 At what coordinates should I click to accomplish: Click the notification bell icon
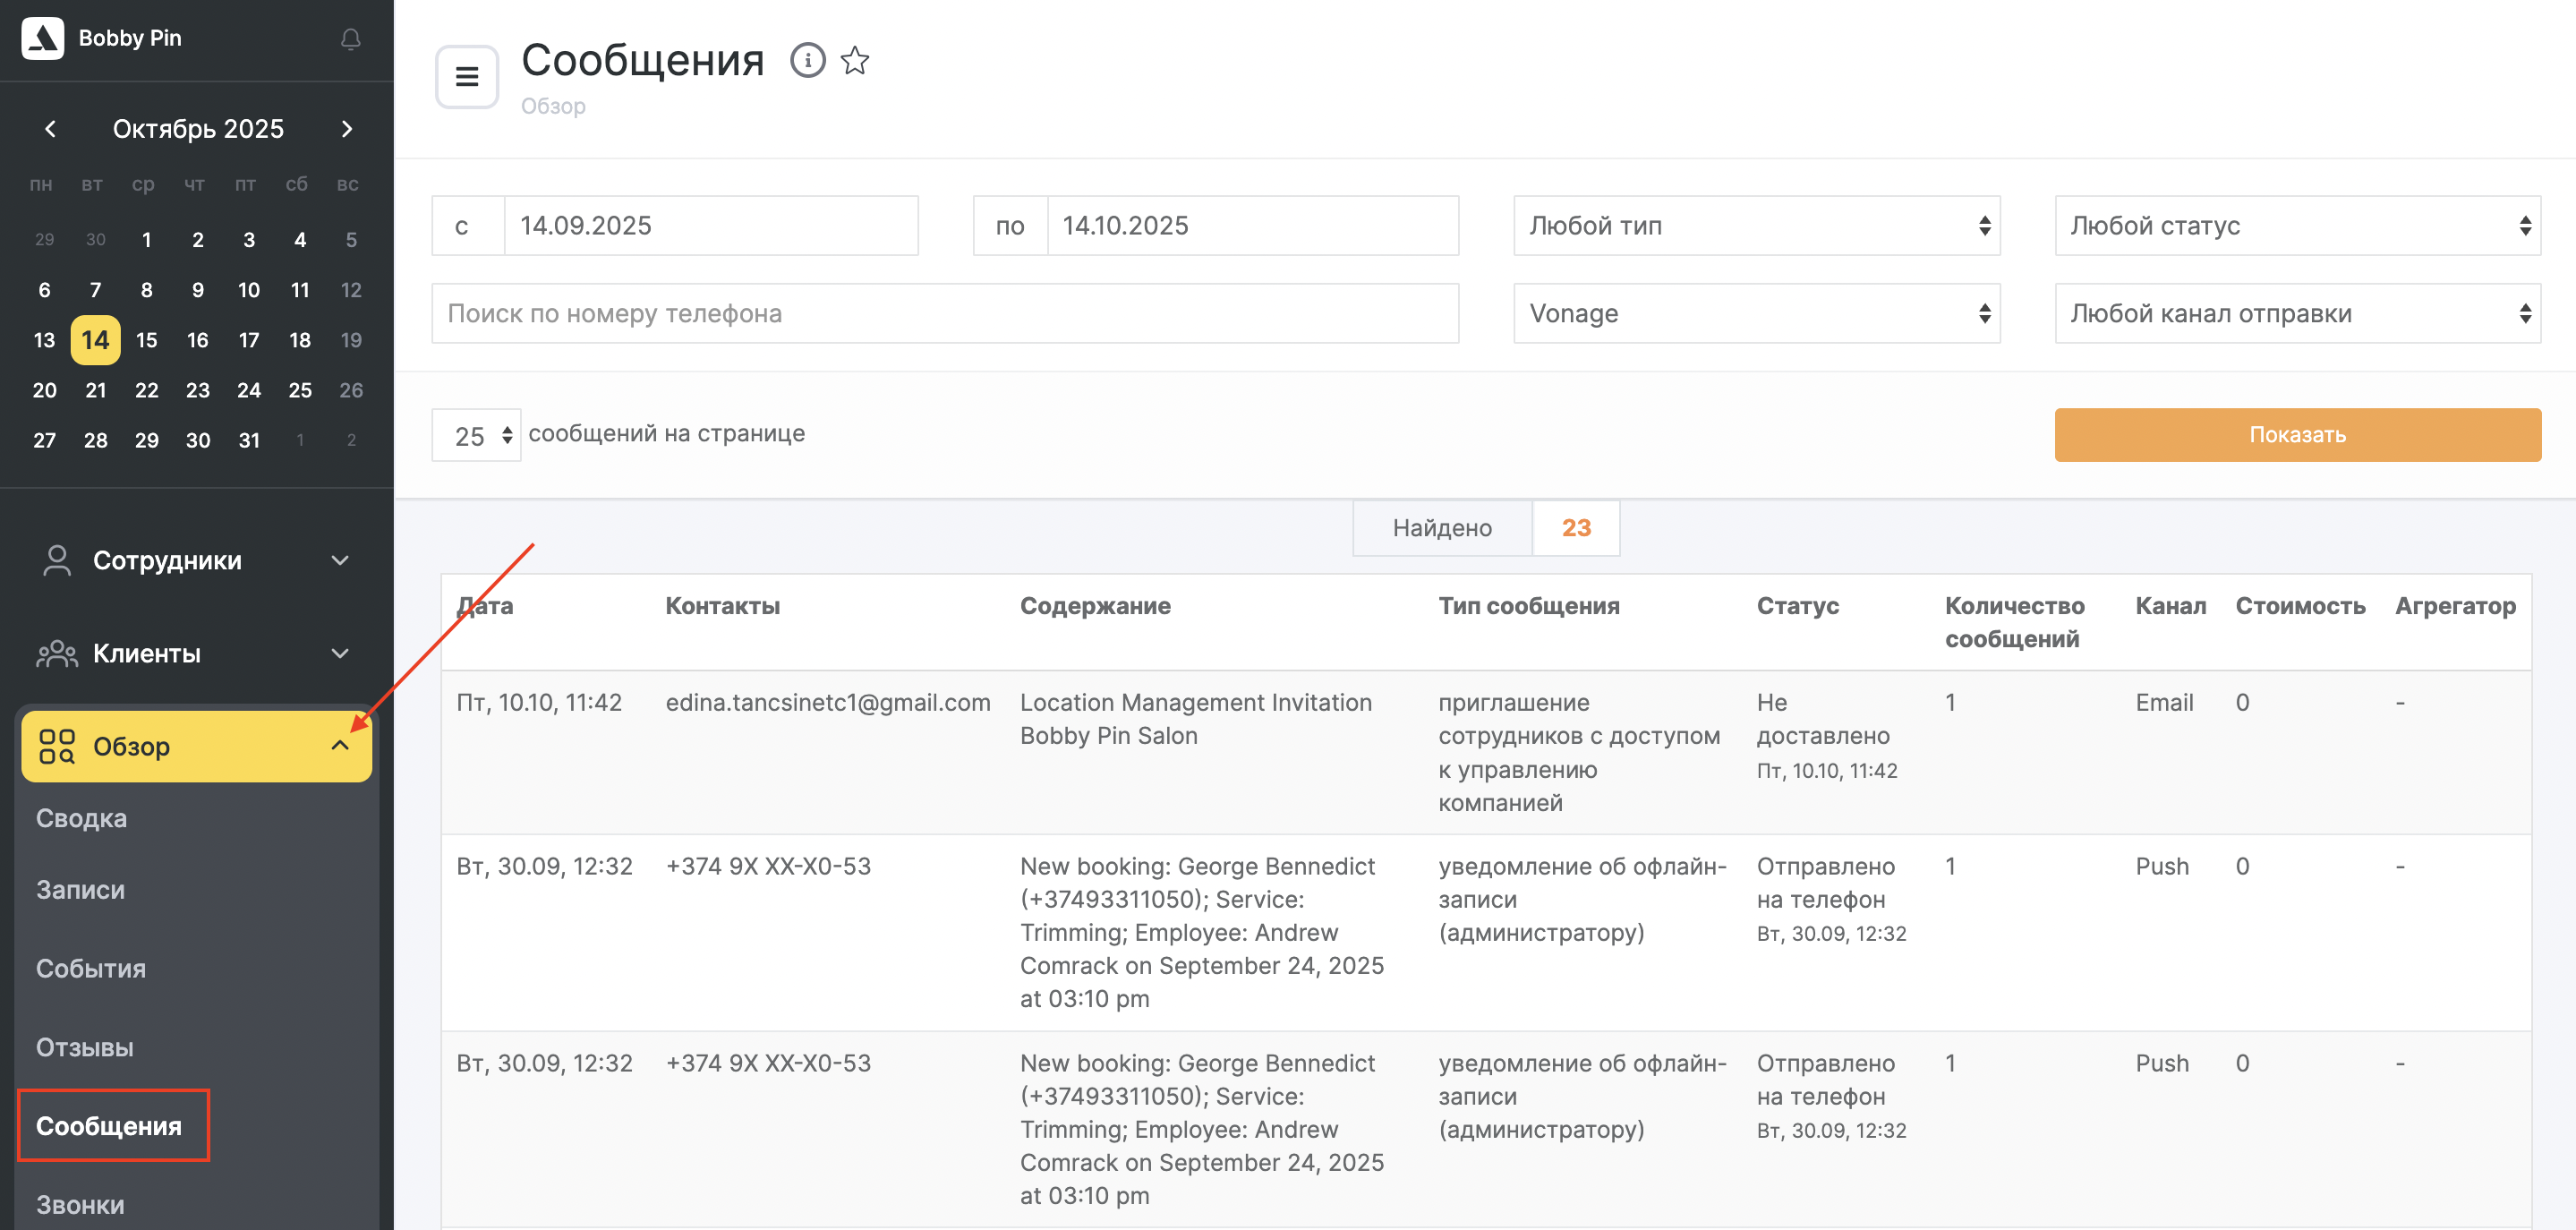click(x=350, y=39)
